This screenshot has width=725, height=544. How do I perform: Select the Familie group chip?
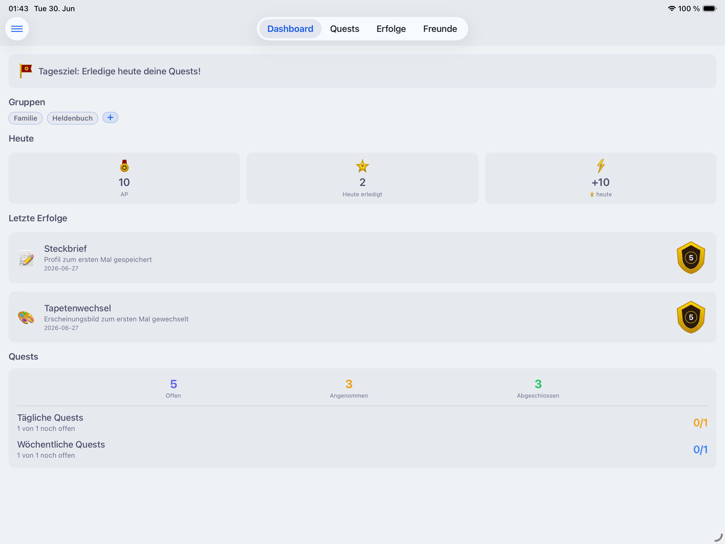25,118
